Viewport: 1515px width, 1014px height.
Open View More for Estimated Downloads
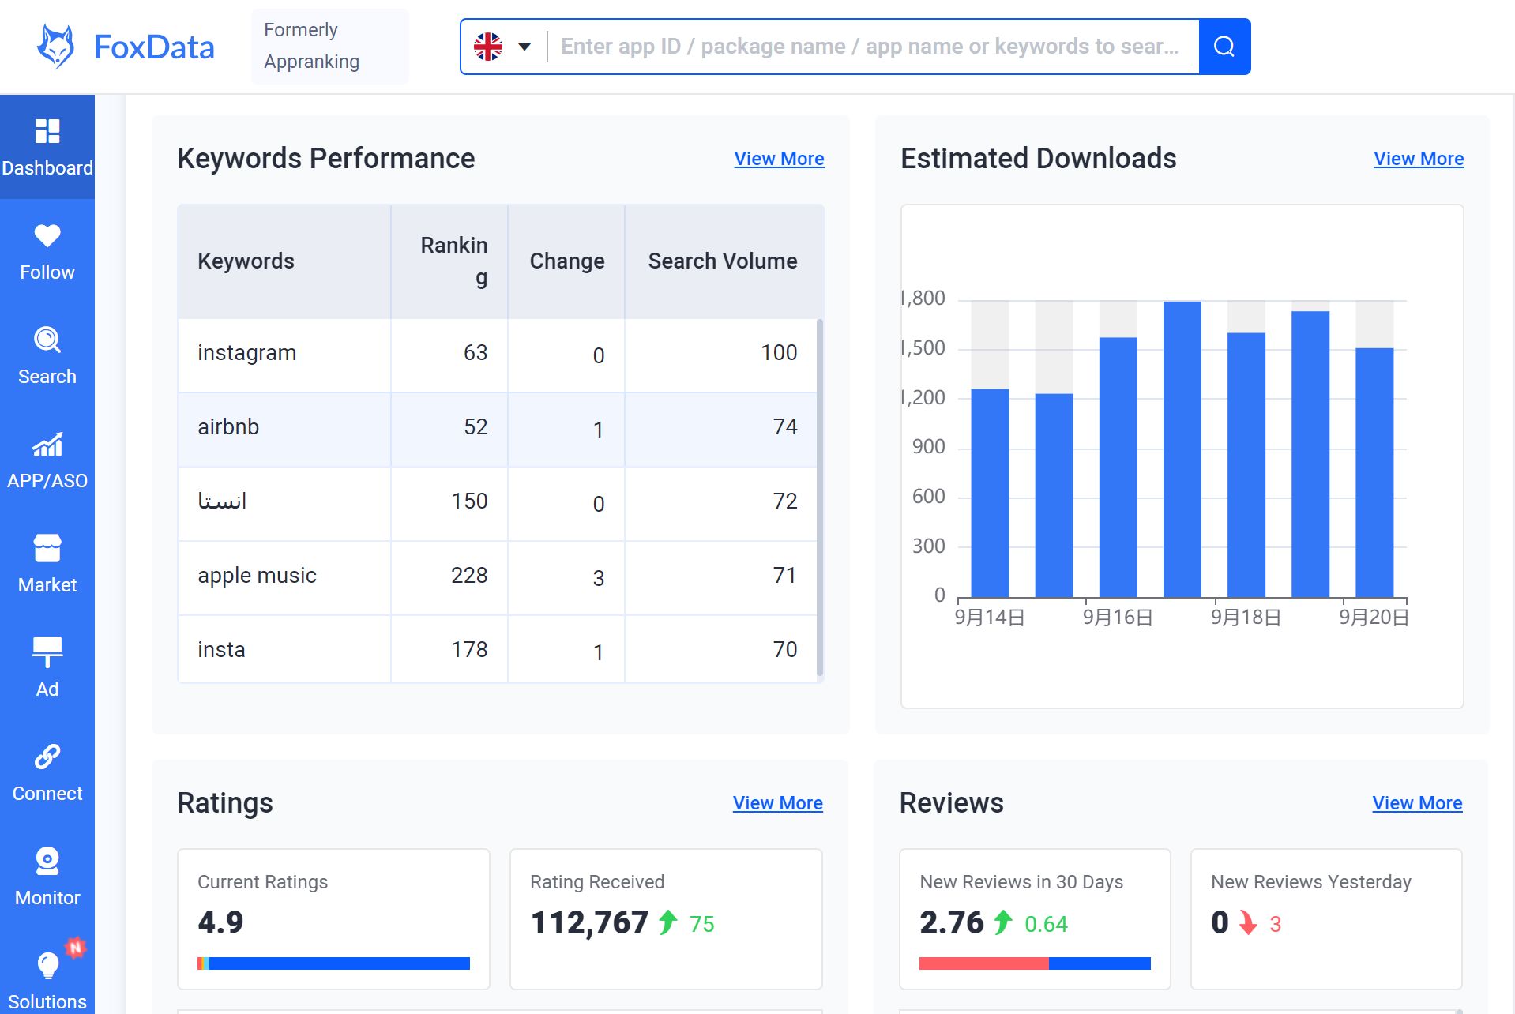1418,159
